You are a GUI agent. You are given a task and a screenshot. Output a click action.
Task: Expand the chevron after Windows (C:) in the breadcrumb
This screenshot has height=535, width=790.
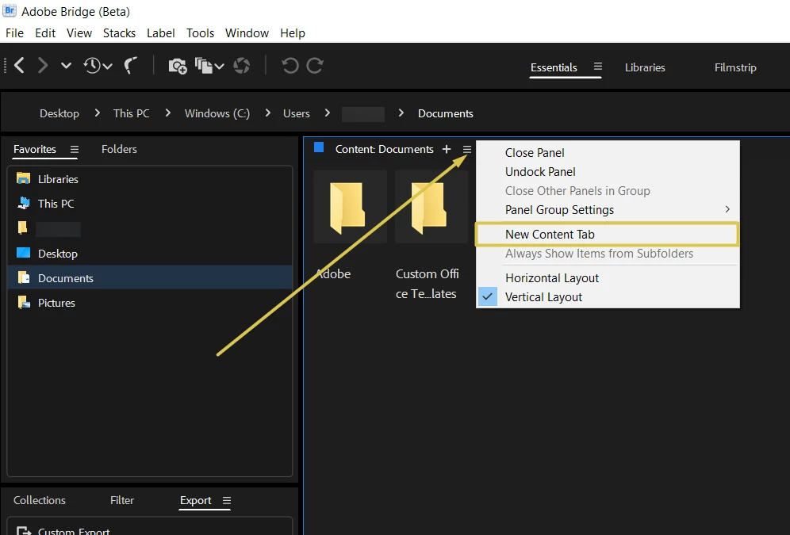(267, 113)
